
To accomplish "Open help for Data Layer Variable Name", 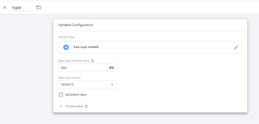I will pos(93,61).
